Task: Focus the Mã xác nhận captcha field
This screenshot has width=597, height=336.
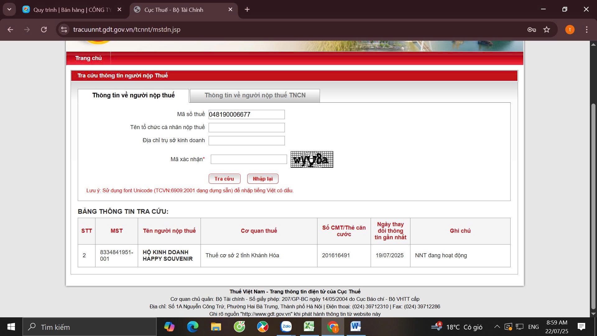Action: (x=249, y=159)
